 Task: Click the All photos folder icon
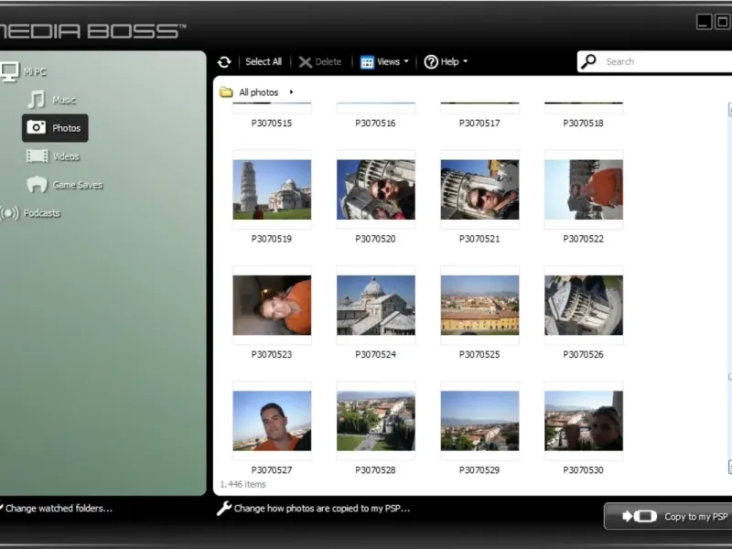[x=226, y=92]
